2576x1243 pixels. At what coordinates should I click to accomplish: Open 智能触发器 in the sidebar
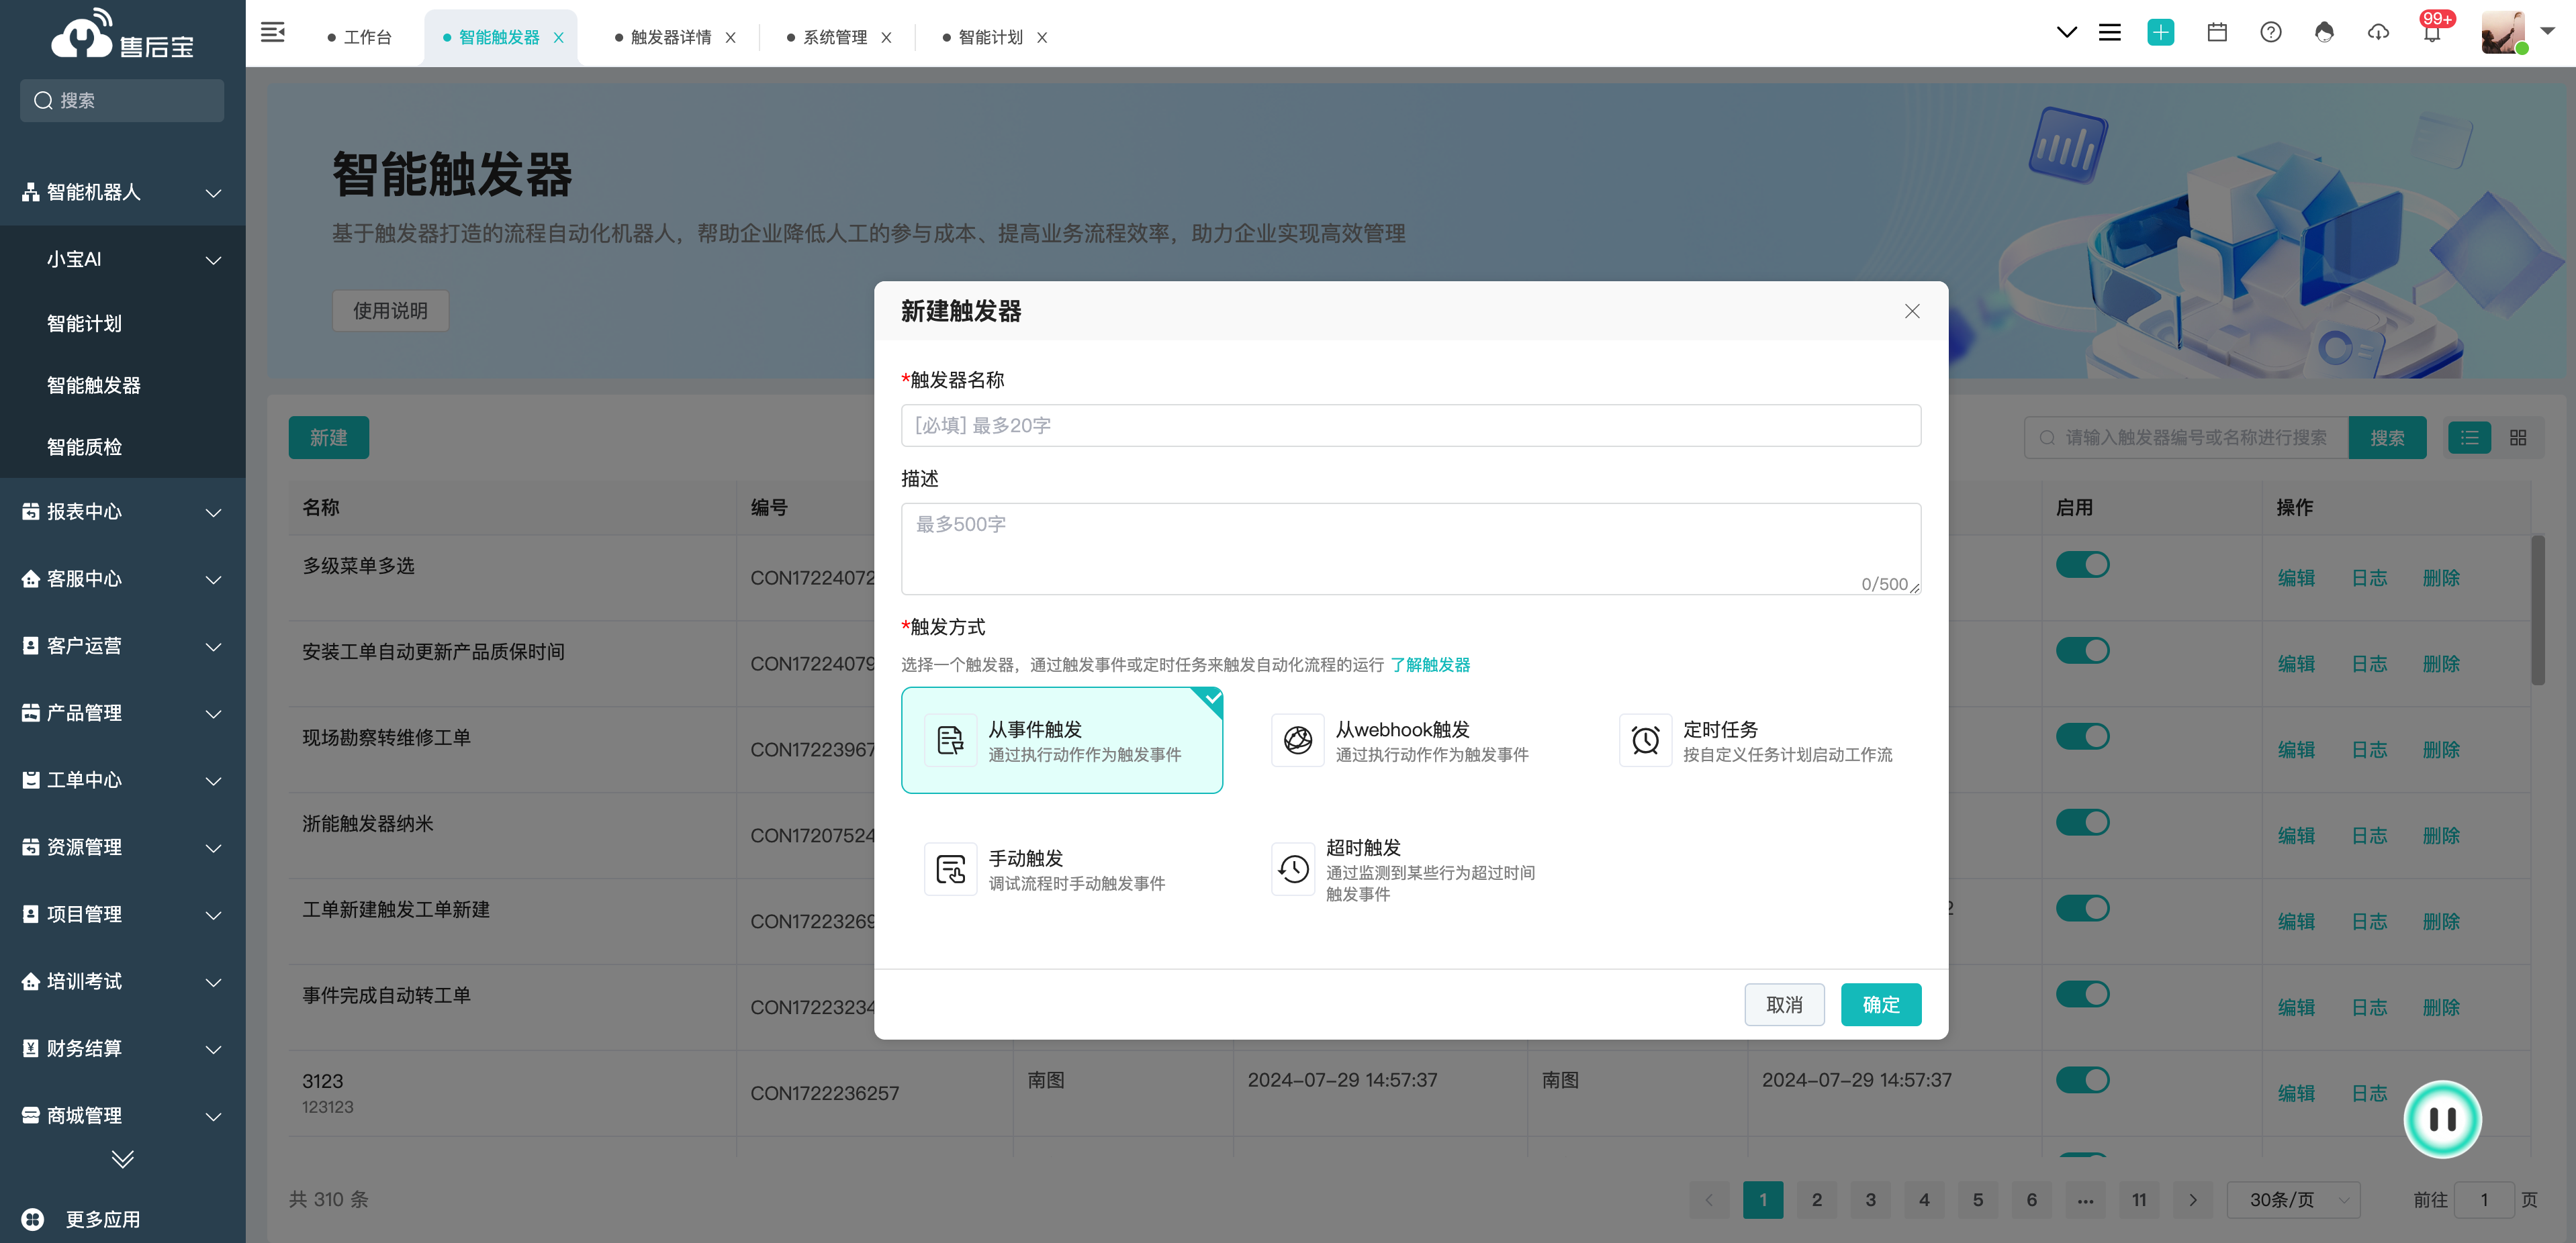coord(93,386)
